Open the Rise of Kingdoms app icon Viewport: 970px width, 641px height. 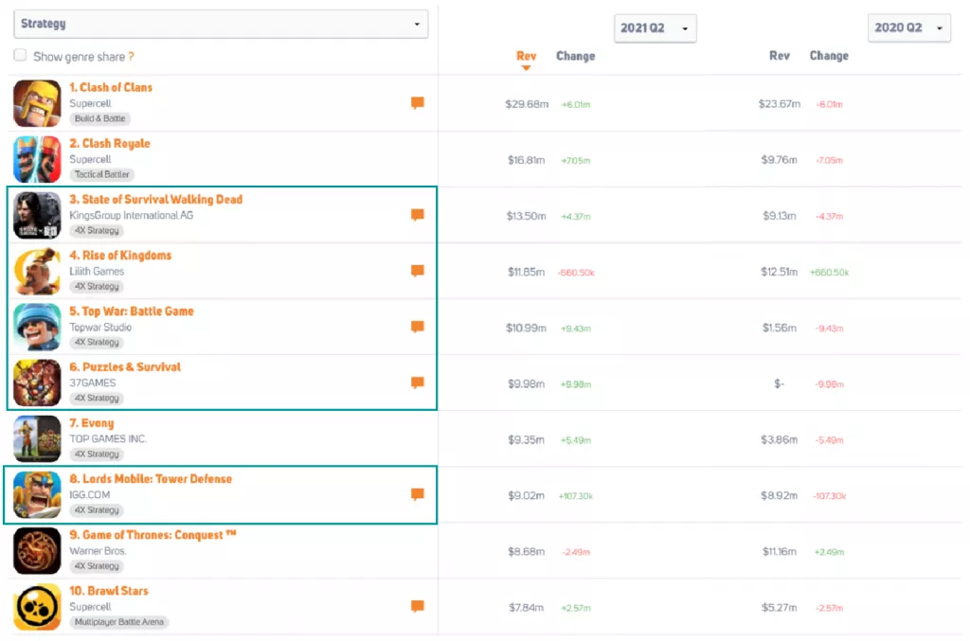pos(37,272)
